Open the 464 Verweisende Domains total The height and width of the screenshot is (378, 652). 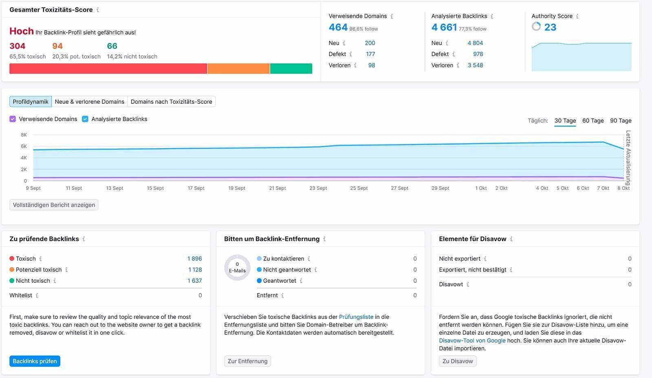click(x=338, y=27)
